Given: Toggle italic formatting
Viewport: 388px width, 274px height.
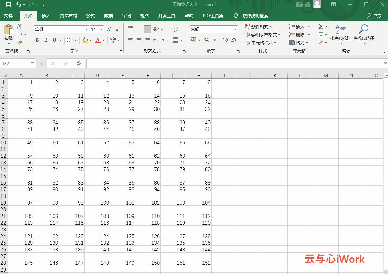Looking at the screenshot, I should click(46, 40).
